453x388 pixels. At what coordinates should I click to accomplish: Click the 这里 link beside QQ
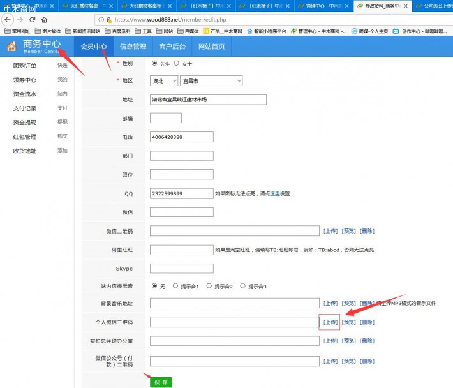pos(274,193)
